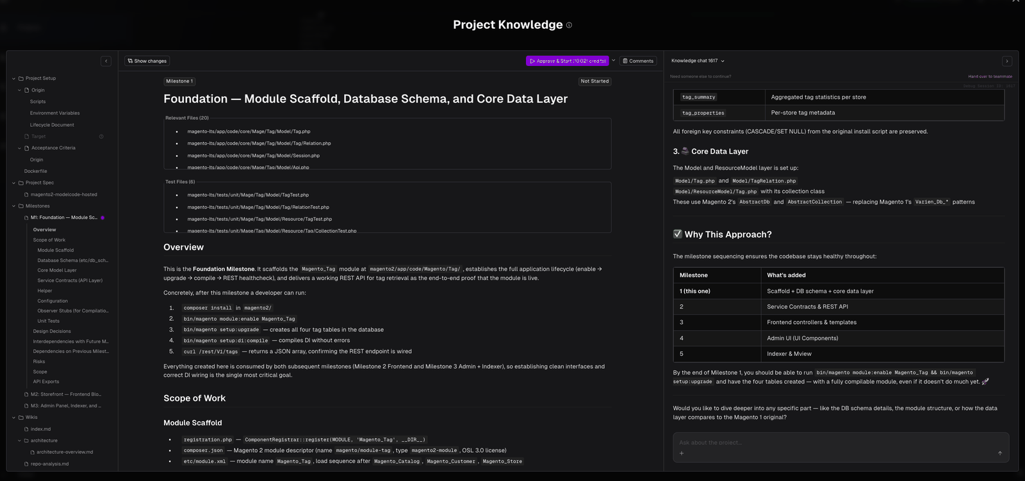Image resolution: width=1025 pixels, height=481 pixels.
Task: Click the Wikis folder icon
Action: [x=21, y=418]
